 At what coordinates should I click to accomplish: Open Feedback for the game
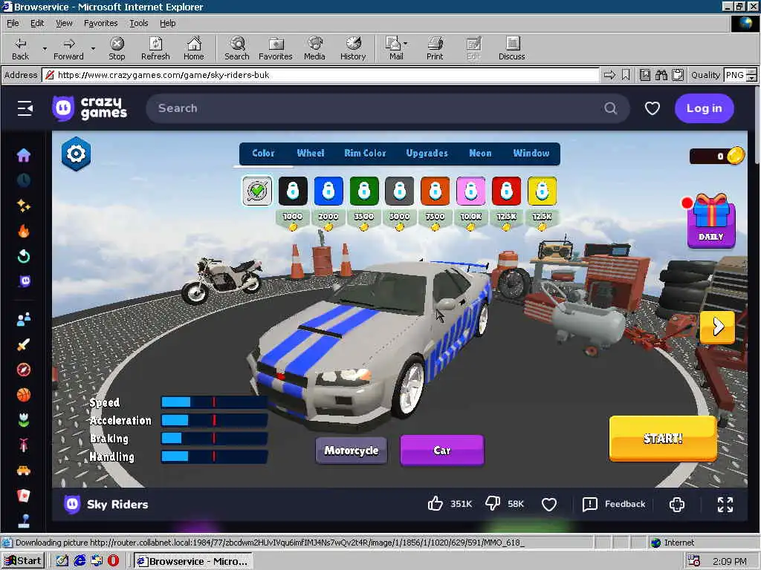tap(615, 504)
